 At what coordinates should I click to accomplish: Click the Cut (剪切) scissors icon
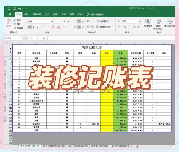point(15,20)
